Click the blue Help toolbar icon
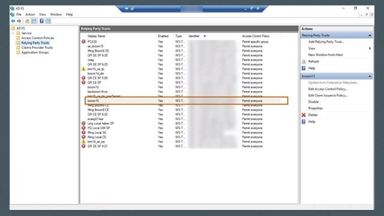 coord(41,21)
